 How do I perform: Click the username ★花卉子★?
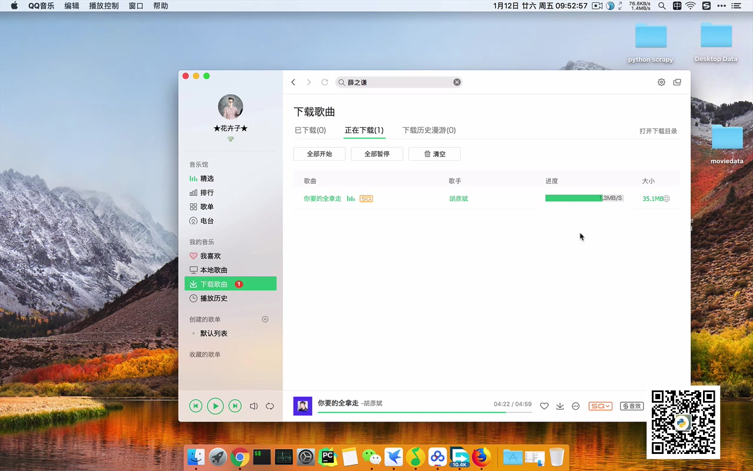231,128
